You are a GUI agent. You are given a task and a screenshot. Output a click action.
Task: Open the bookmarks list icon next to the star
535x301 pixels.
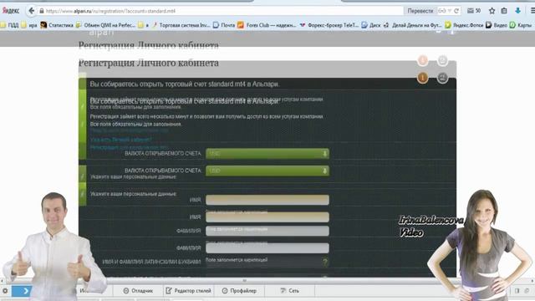click(504, 11)
